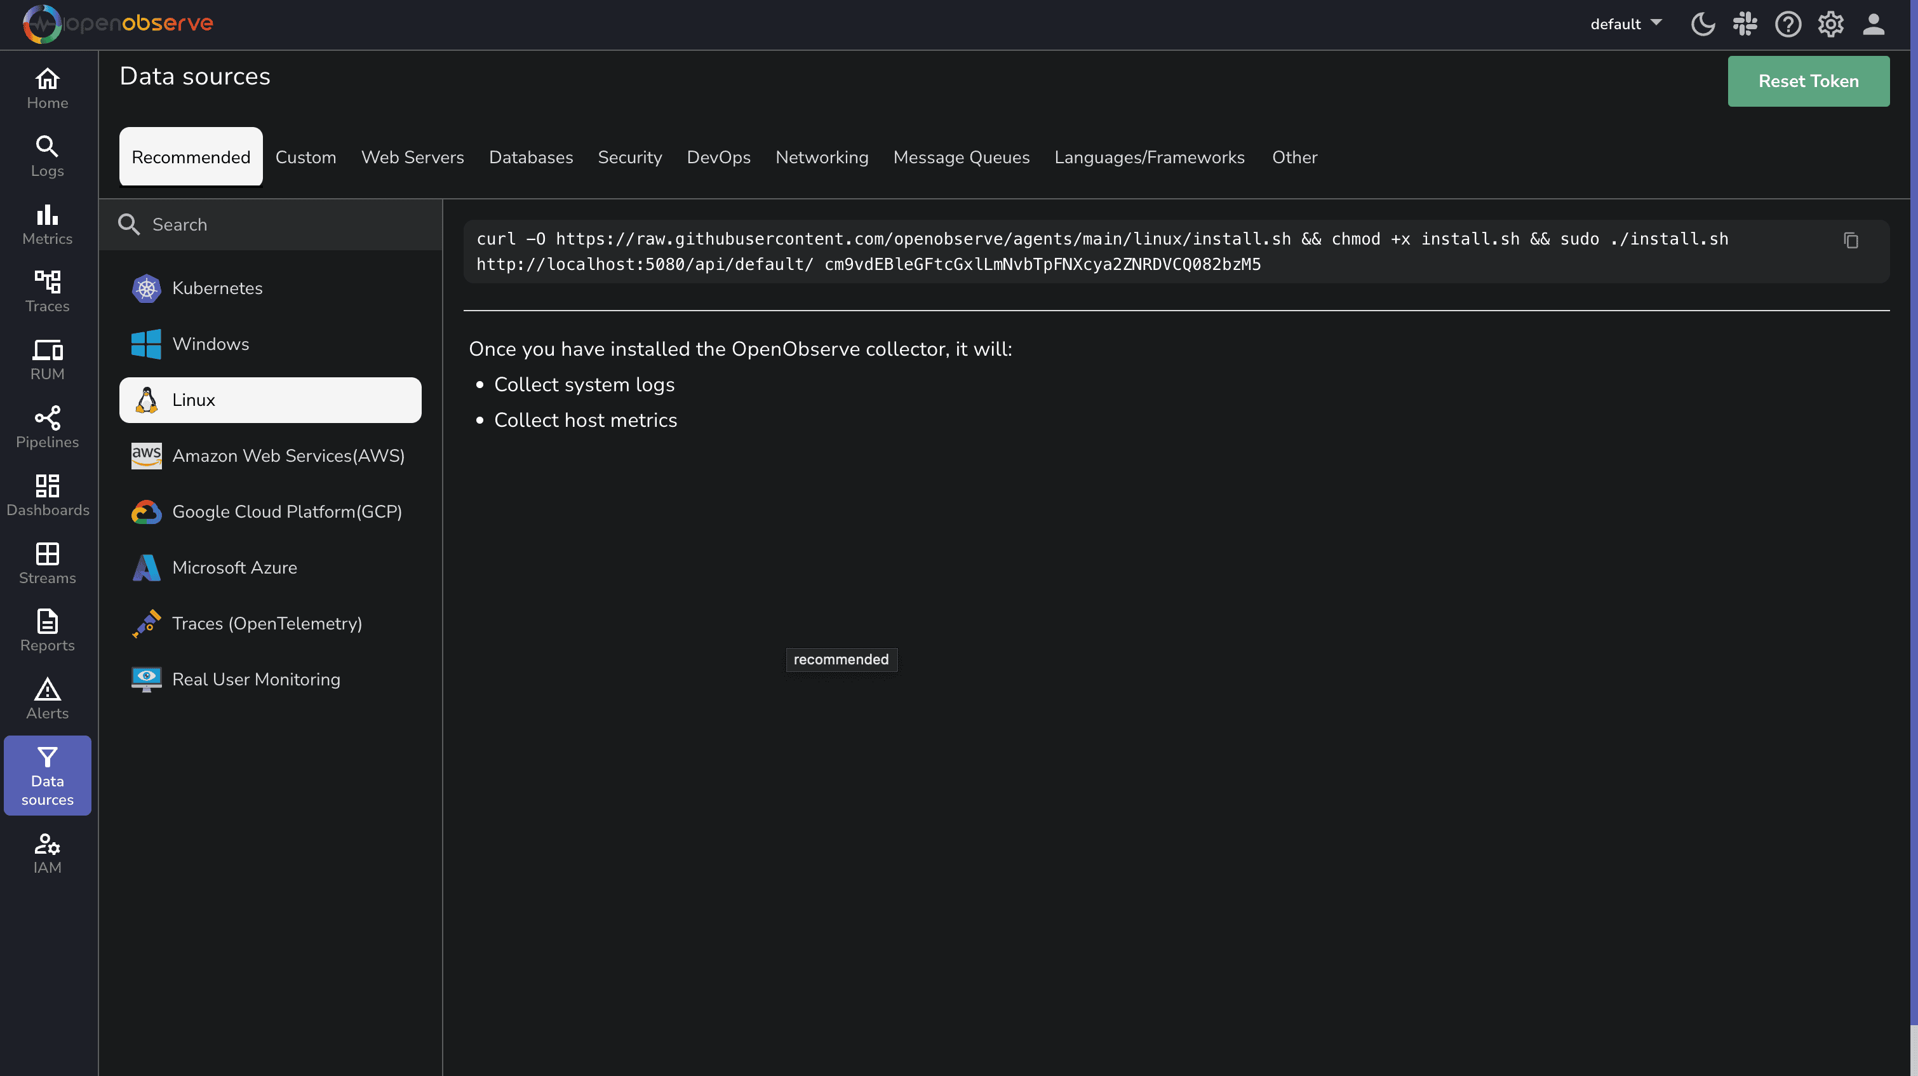Click the Reset Token button

point(1807,81)
